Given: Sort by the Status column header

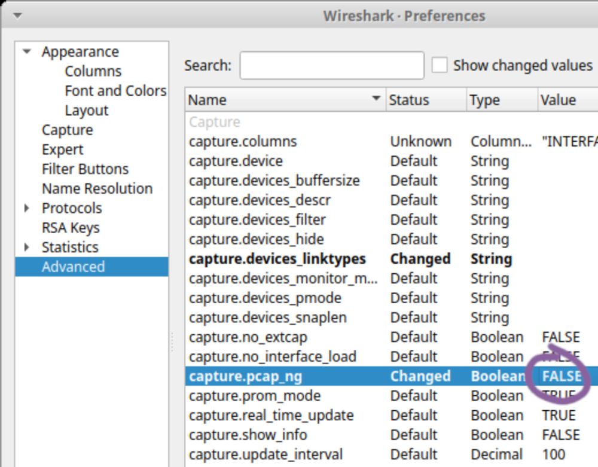Looking at the screenshot, I should (426, 100).
